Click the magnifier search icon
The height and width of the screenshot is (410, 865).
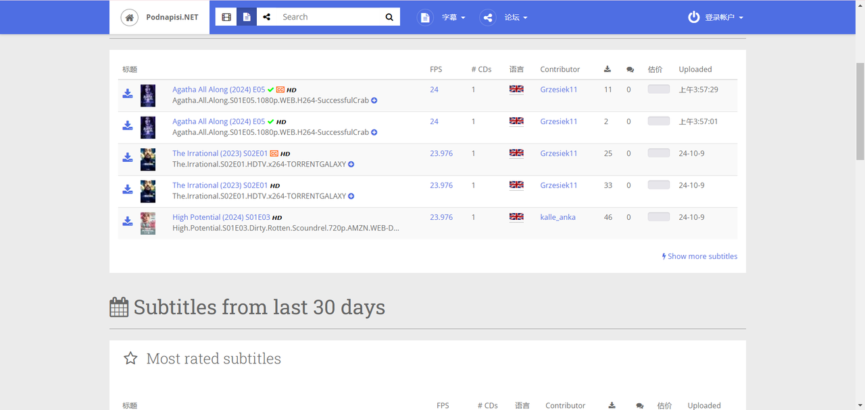[x=389, y=18]
